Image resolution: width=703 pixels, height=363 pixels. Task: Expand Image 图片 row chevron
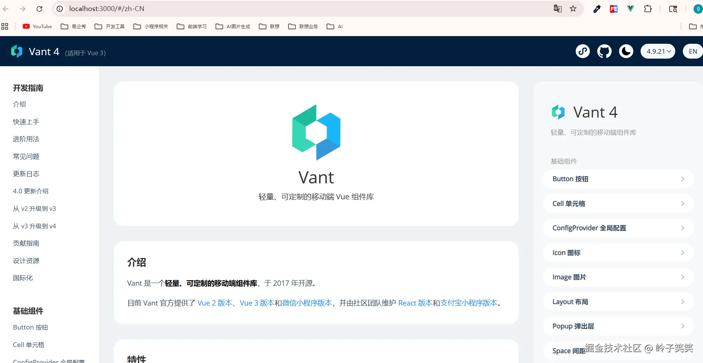click(683, 277)
